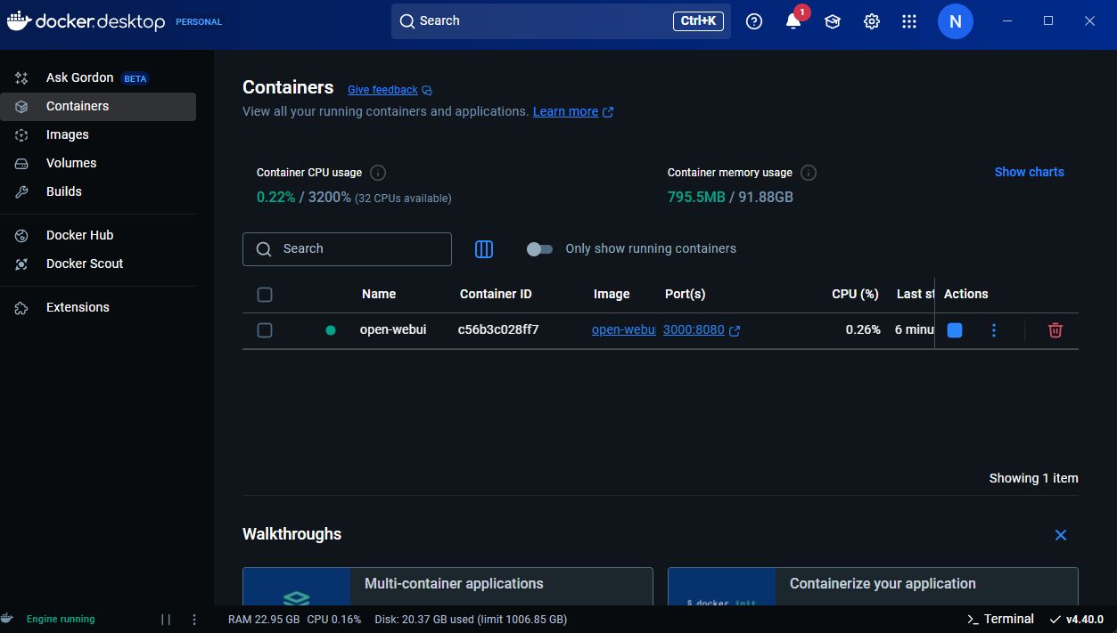The width and height of the screenshot is (1117, 633).
Task: Go to Images in sidebar
Action: tap(68, 134)
